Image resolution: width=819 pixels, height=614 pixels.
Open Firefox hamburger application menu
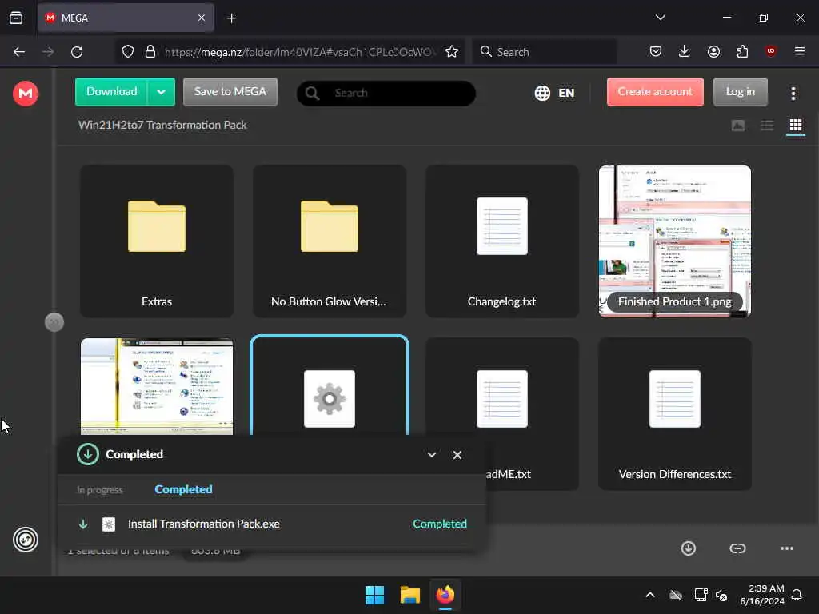coord(800,51)
